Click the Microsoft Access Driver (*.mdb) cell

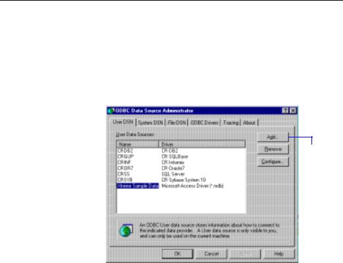pyautogui.click(x=193, y=186)
